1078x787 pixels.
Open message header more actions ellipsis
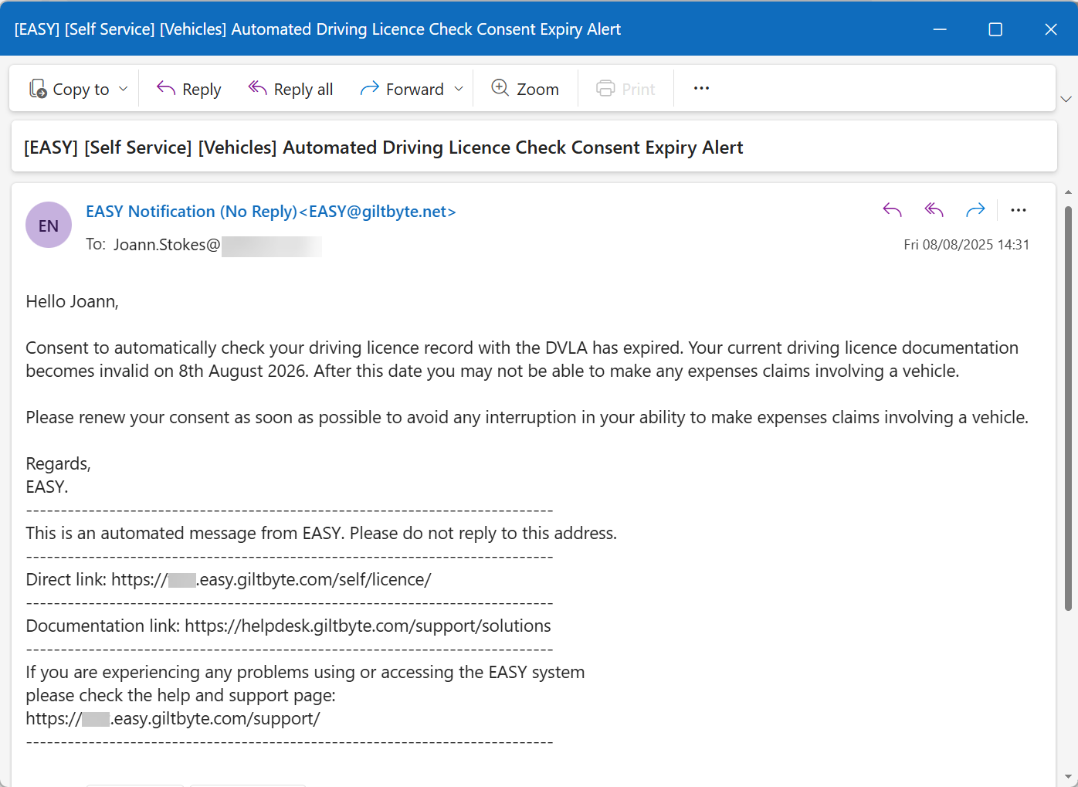click(1019, 210)
